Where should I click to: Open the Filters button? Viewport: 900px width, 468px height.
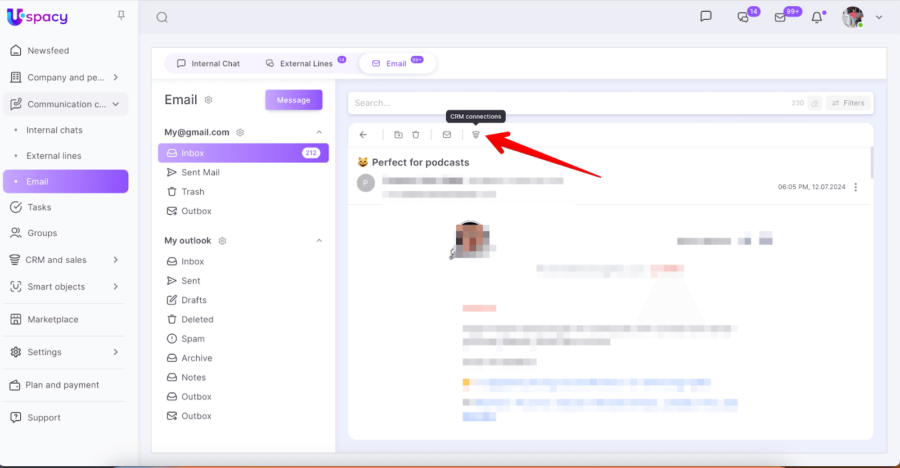848,103
